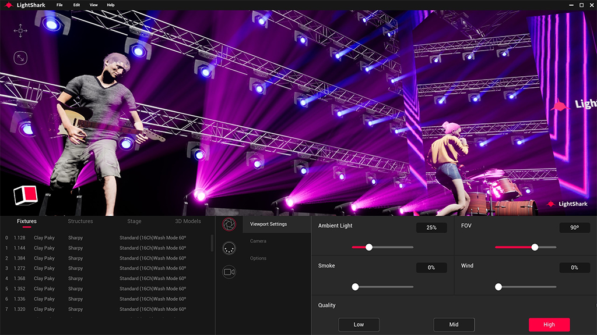Set quality to Mid
Screen dimensions: 597x335
point(454,325)
